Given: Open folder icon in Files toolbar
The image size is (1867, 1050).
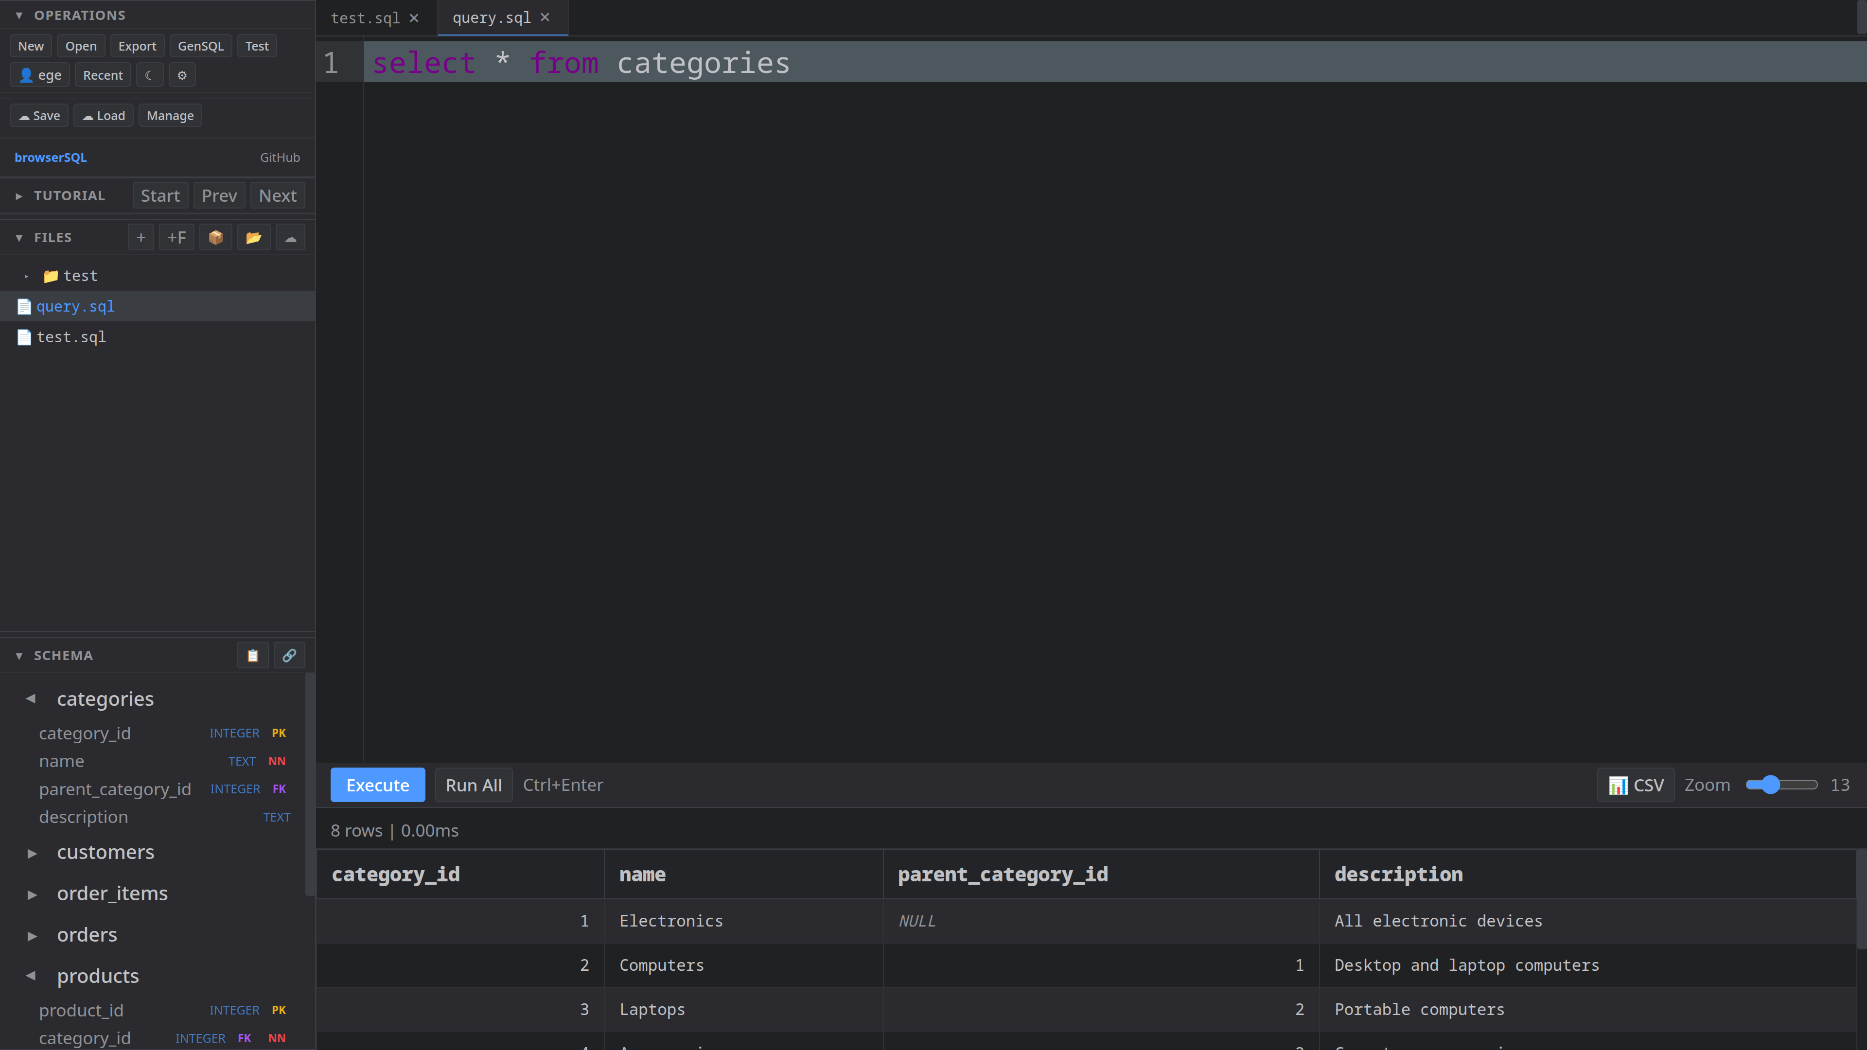Looking at the screenshot, I should 254,238.
